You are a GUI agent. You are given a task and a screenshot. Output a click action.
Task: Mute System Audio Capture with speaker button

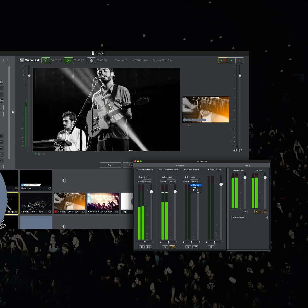tap(141, 247)
